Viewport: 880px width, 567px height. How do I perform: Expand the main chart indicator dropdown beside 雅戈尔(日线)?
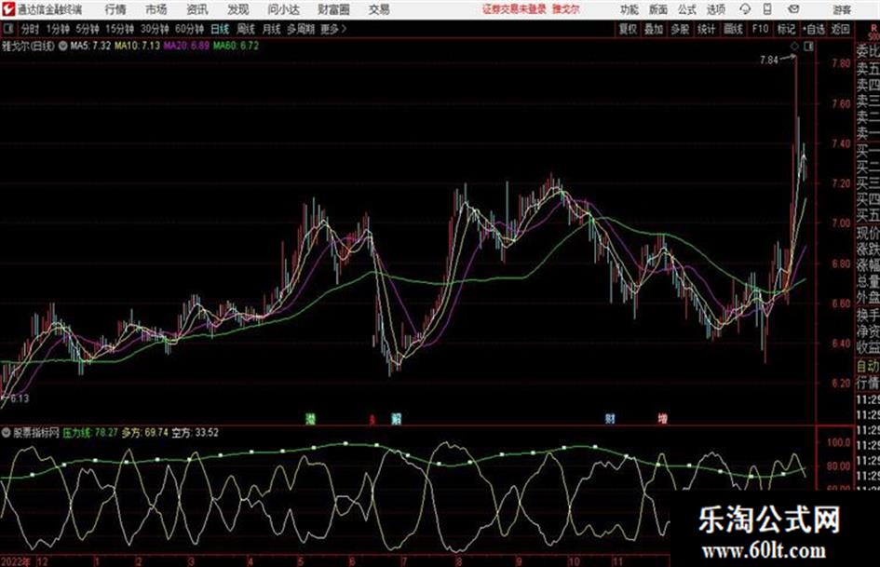(63, 46)
